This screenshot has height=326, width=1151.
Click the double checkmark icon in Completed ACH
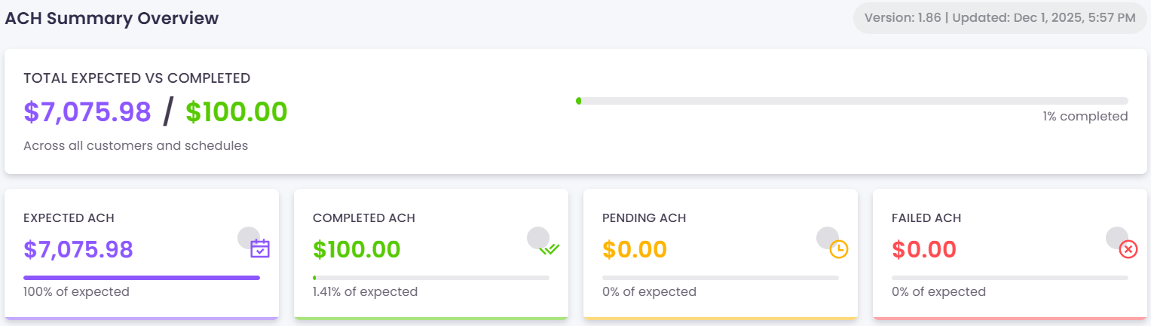tap(549, 248)
